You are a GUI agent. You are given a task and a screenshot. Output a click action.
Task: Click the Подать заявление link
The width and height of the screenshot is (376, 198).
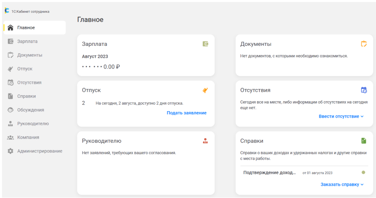click(187, 113)
